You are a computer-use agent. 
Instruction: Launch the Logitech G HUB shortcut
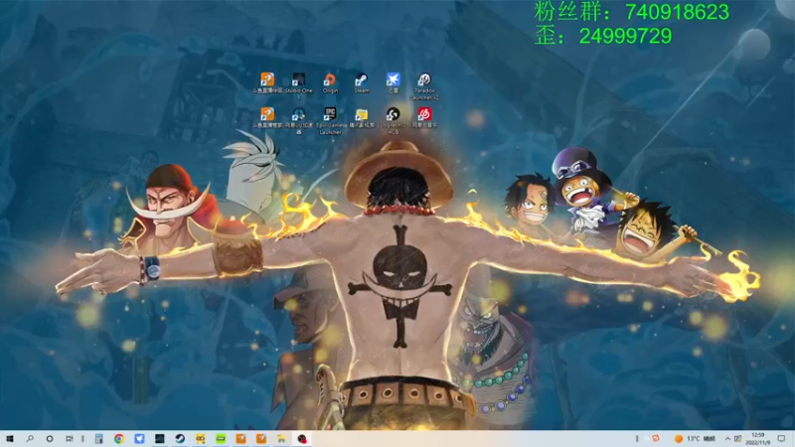click(x=393, y=120)
